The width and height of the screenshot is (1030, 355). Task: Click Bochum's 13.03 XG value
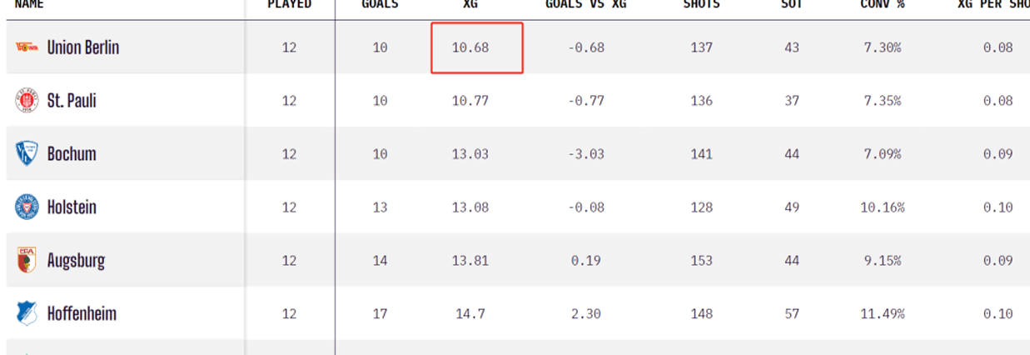(470, 154)
